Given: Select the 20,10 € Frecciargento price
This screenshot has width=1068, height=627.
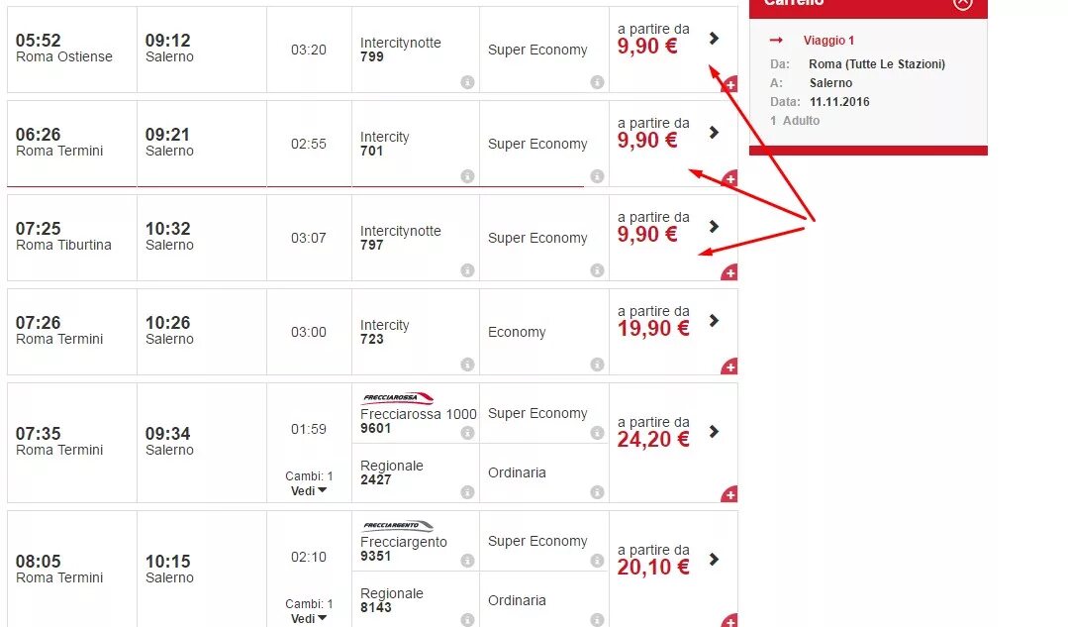Looking at the screenshot, I should (652, 567).
